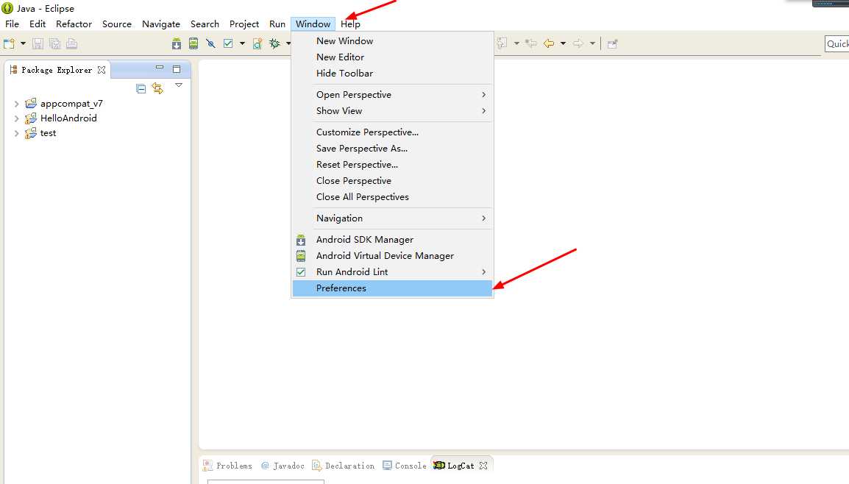849x484 pixels.
Task: Open the Navigation submenu
Action: point(393,218)
